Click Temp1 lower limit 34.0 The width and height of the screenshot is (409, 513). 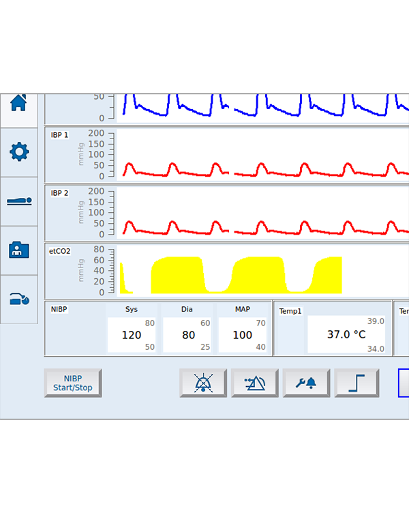tap(376, 349)
